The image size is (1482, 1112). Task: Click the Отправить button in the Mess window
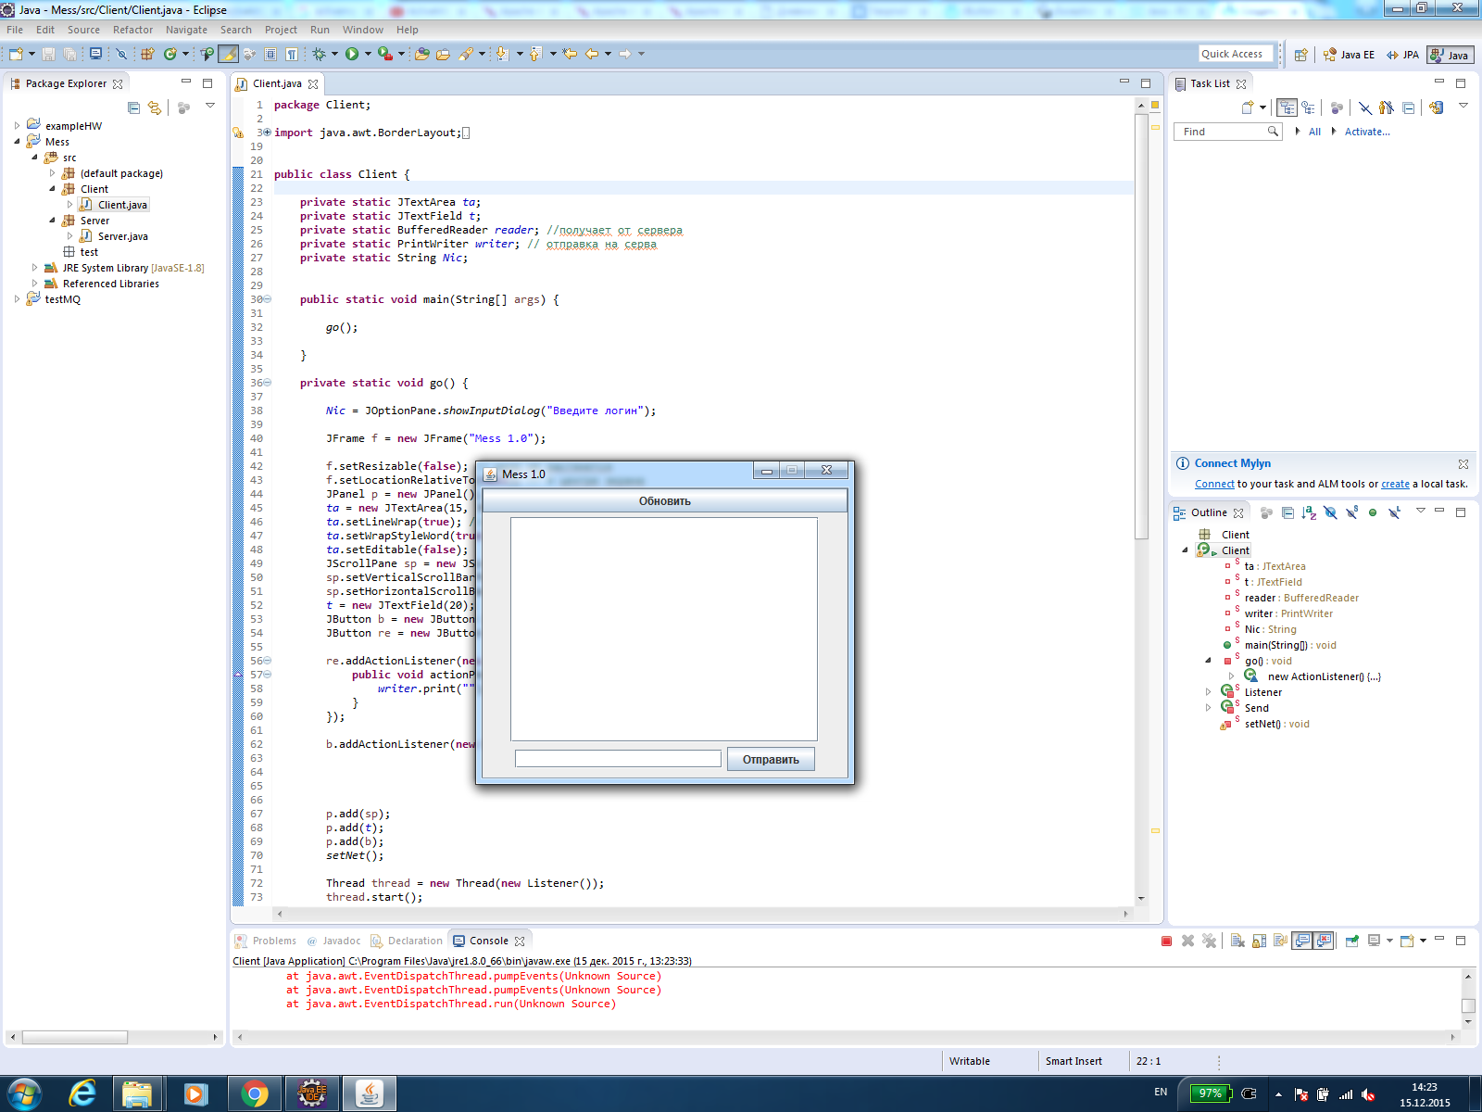click(x=770, y=760)
